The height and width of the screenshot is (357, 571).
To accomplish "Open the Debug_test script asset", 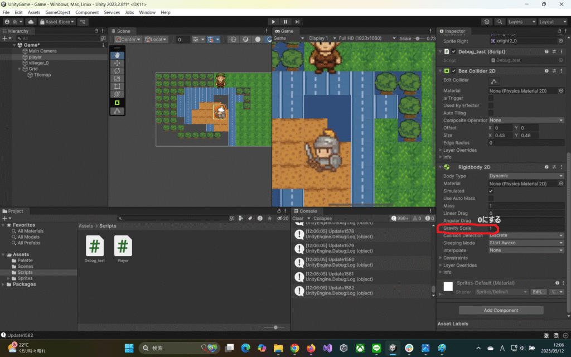I will 95,248.
